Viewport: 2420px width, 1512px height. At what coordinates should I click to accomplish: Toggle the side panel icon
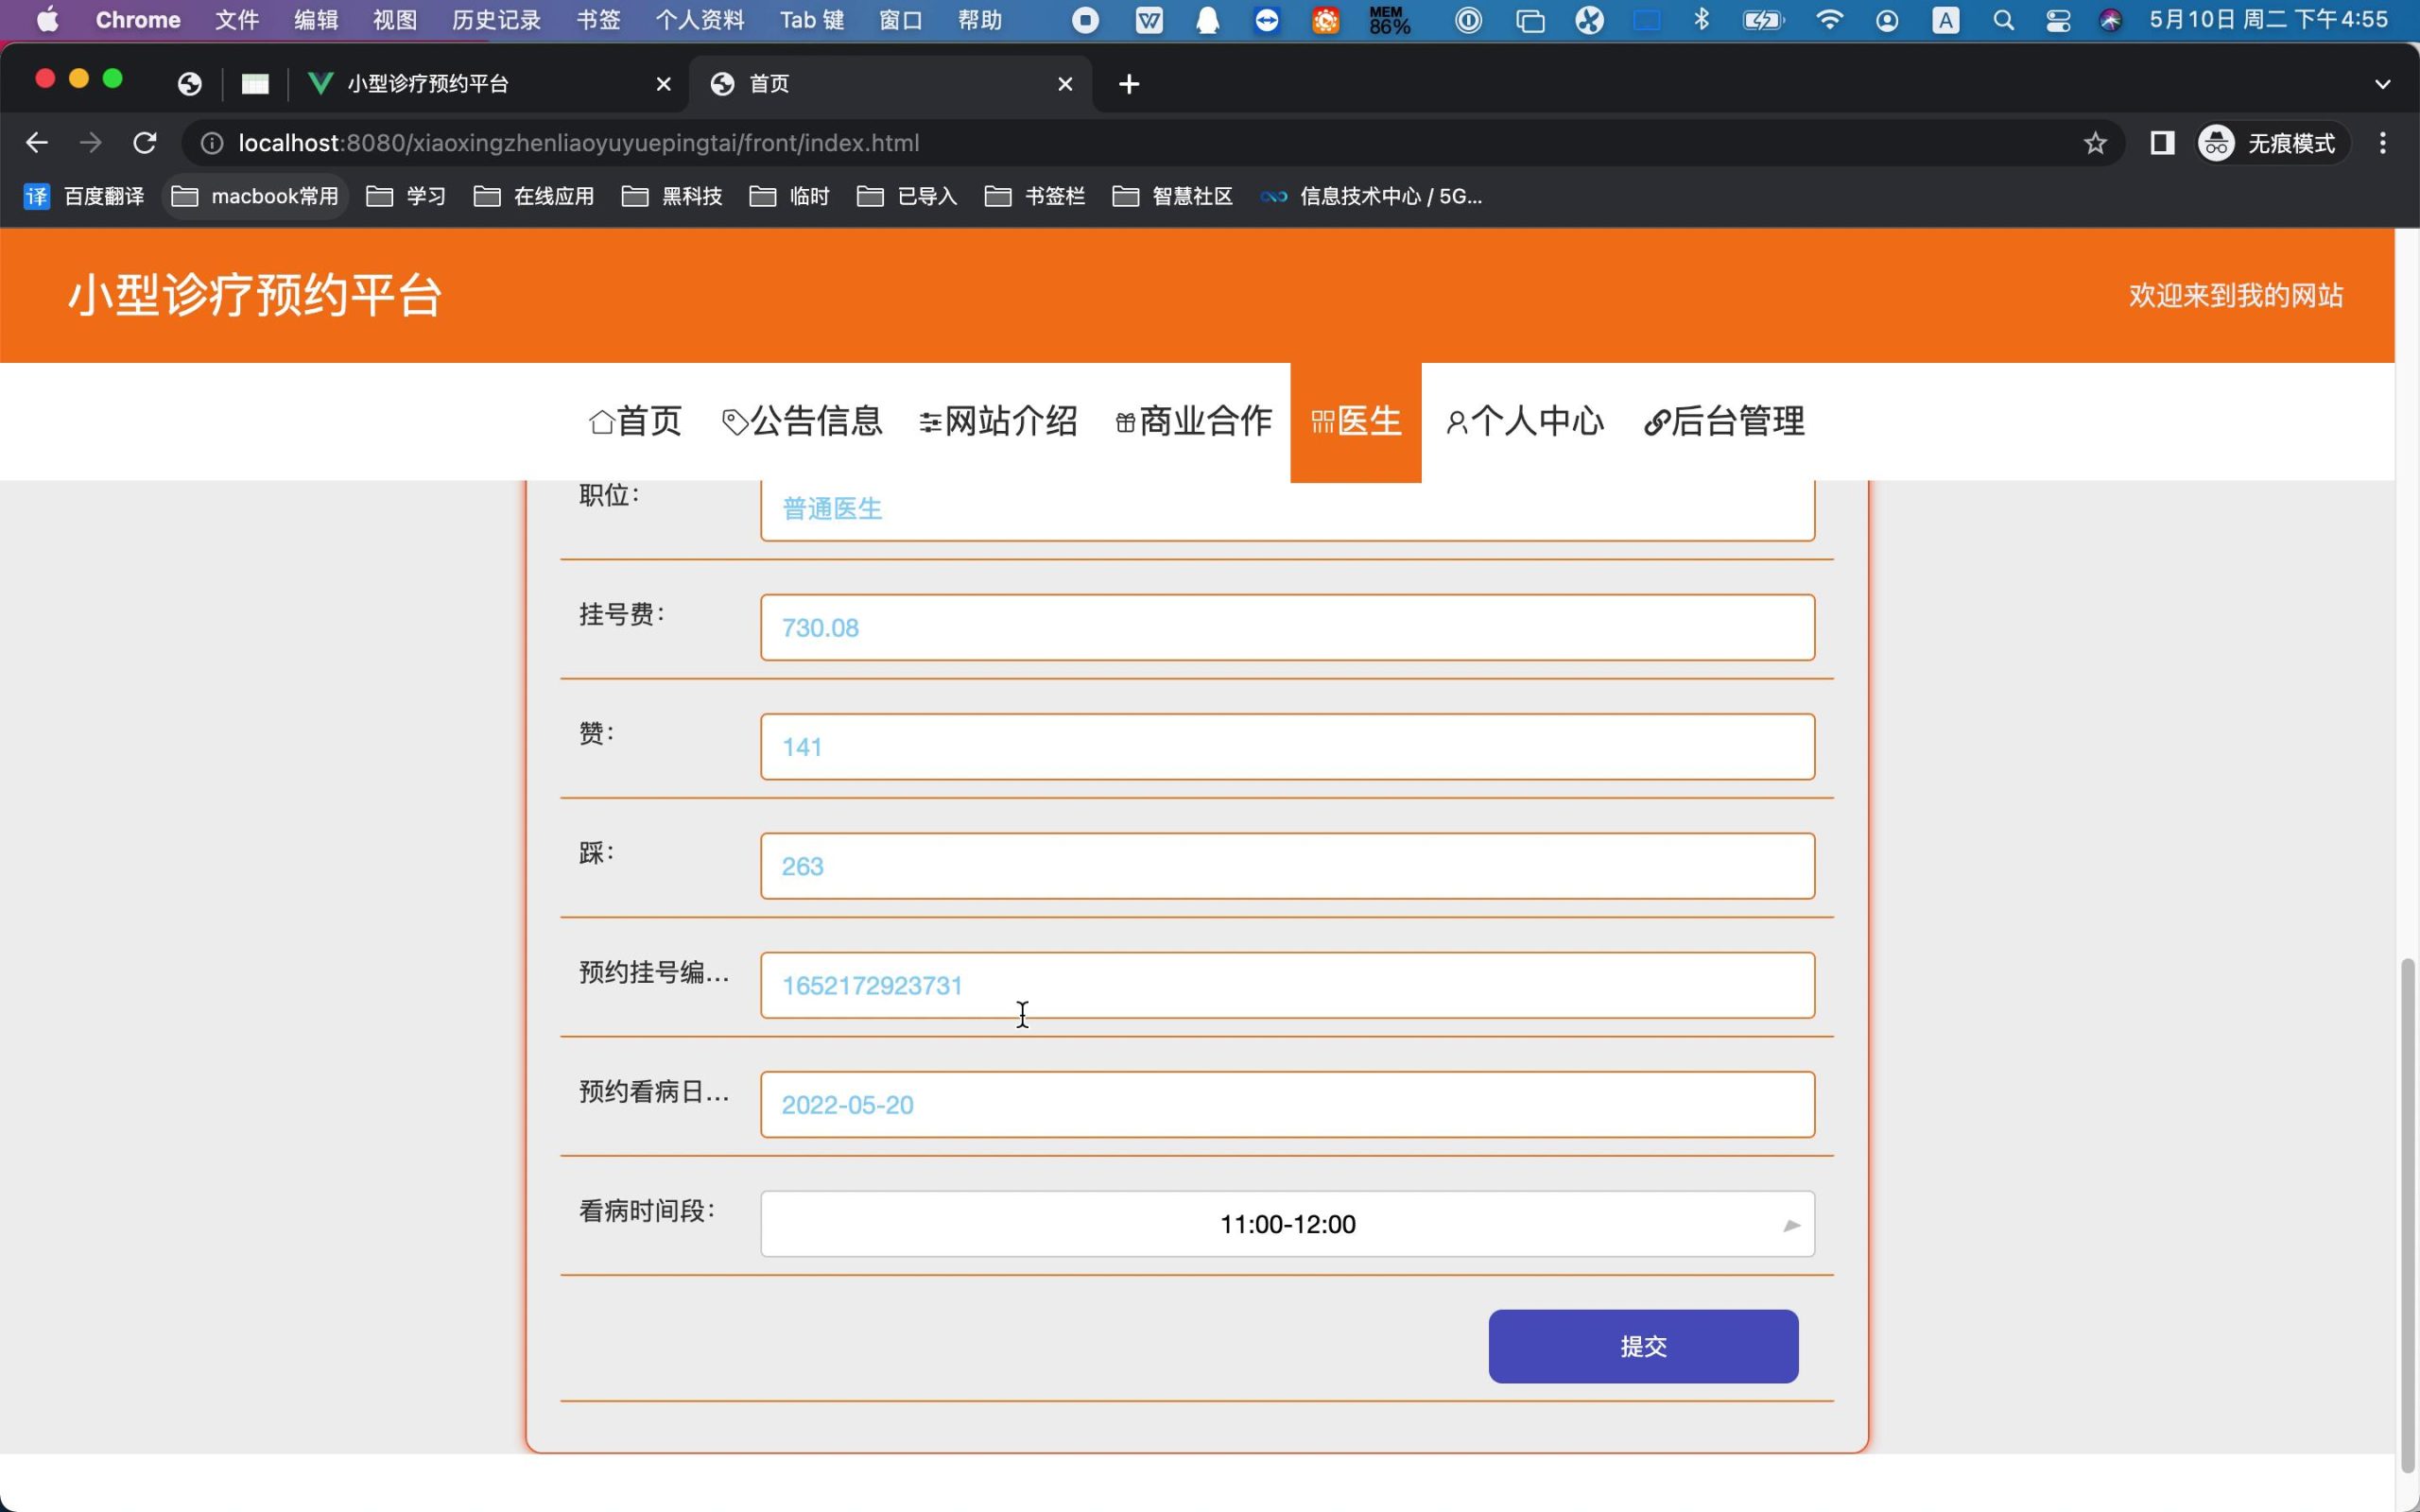pyautogui.click(x=2162, y=143)
